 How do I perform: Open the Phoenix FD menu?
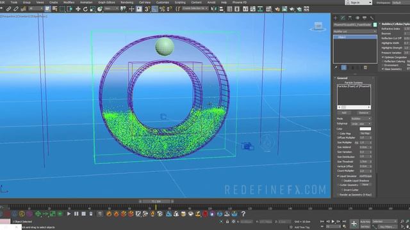click(x=240, y=3)
